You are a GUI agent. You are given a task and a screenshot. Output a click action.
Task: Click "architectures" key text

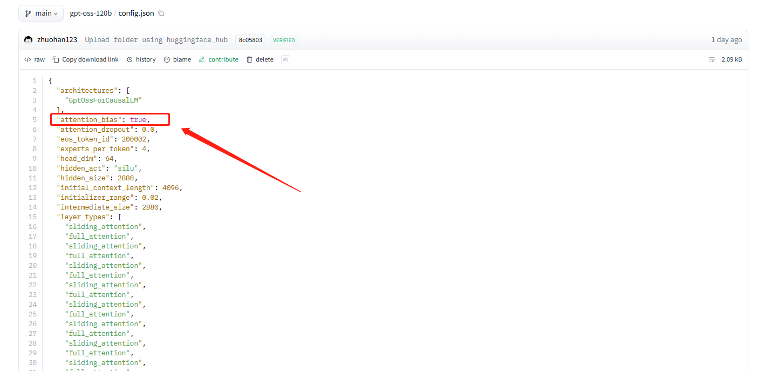pos(87,91)
